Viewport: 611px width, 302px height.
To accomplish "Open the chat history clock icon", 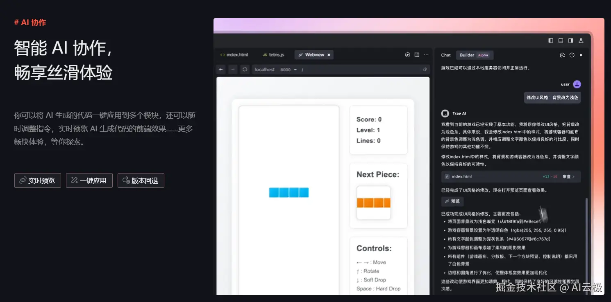I will [x=572, y=55].
